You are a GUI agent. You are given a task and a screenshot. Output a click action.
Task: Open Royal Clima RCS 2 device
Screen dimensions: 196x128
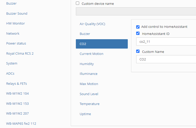coord(20,54)
